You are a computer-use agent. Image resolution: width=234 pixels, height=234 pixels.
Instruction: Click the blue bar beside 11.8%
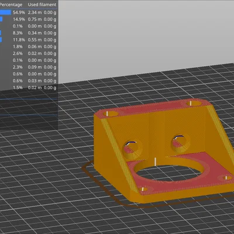tap(1, 40)
